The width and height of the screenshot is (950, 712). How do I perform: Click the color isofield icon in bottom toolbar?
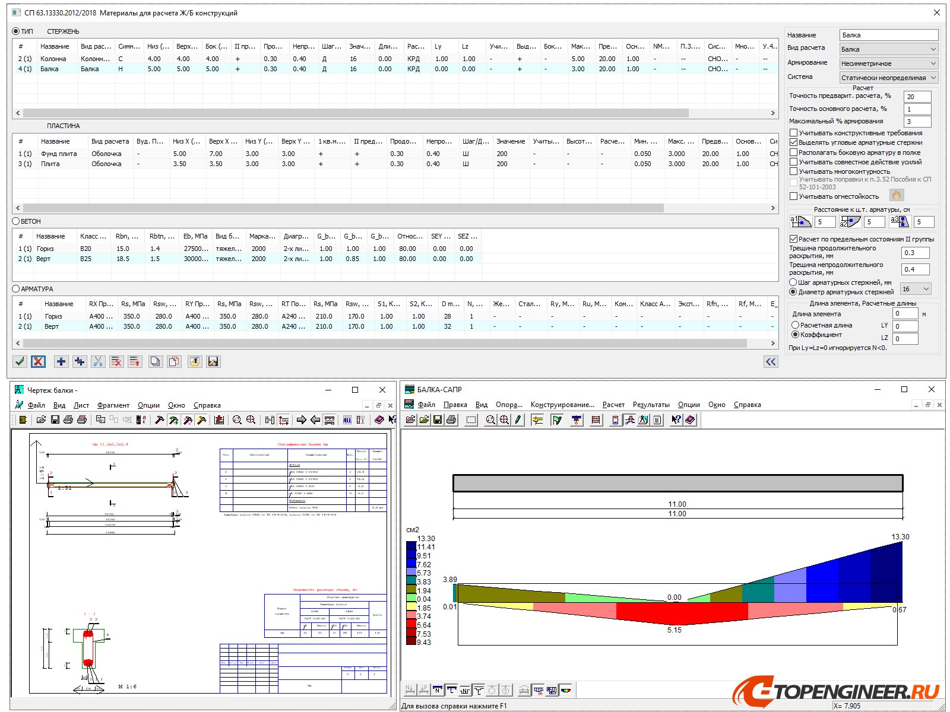point(566,690)
